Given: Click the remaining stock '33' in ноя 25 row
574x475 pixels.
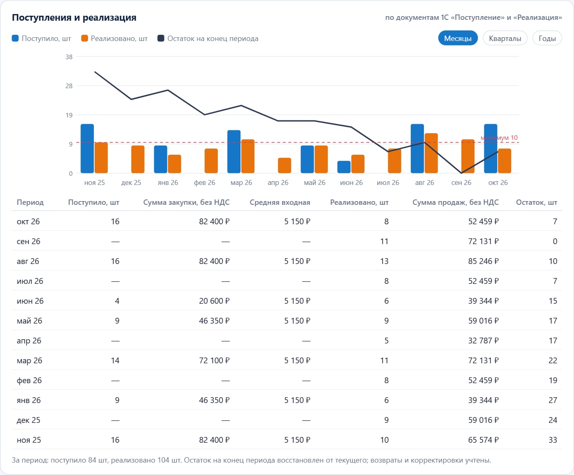Looking at the screenshot, I should tap(553, 440).
